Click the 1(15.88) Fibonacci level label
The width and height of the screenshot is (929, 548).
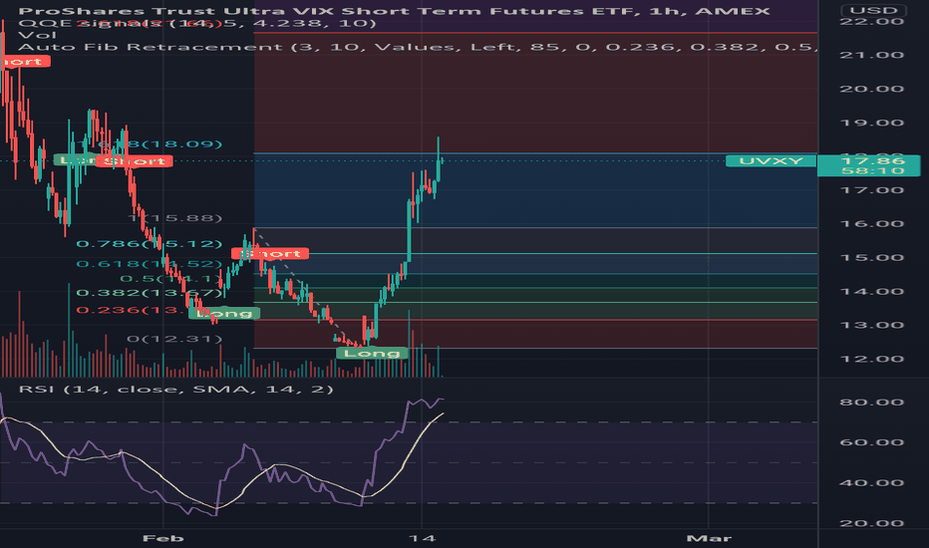coord(174,218)
